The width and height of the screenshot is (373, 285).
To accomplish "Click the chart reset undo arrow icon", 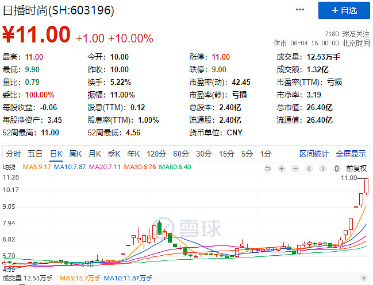I will [x=268, y=169].
